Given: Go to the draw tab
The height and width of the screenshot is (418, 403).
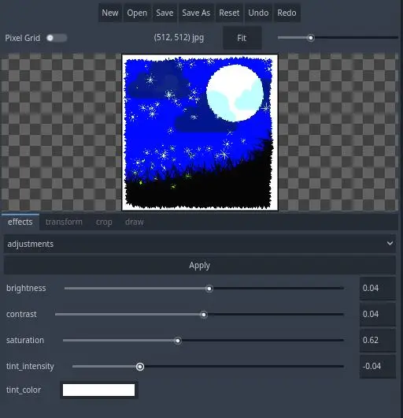Looking at the screenshot, I should (x=135, y=222).
